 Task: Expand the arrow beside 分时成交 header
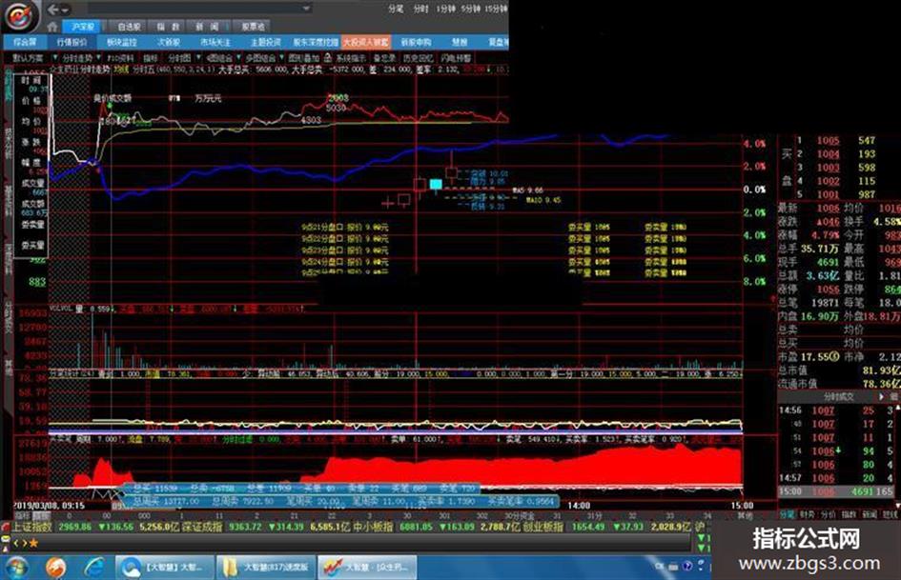(882, 396)
